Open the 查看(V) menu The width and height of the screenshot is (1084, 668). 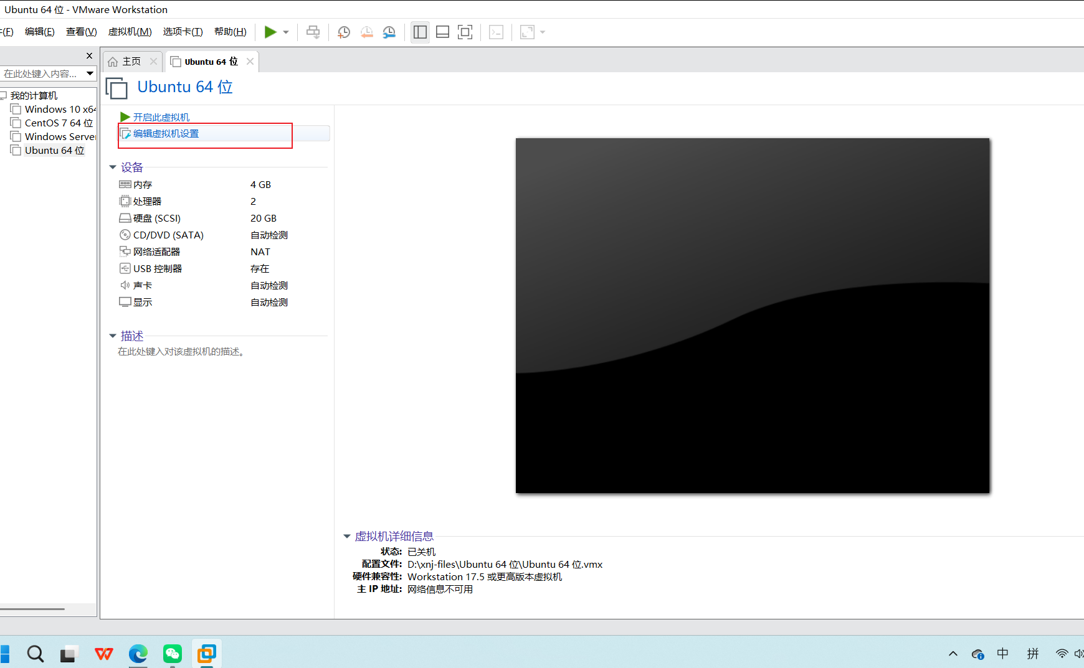pyautogui.click(x=82, y=32)
